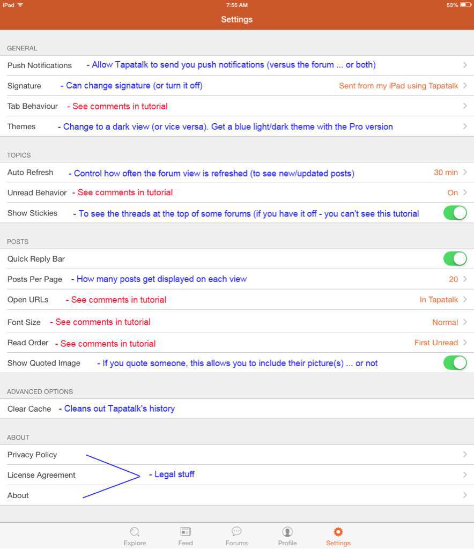Screen dimensions: 474x549
Task: Tap the Clear Cache option
Action: click(x=29, y=409)
